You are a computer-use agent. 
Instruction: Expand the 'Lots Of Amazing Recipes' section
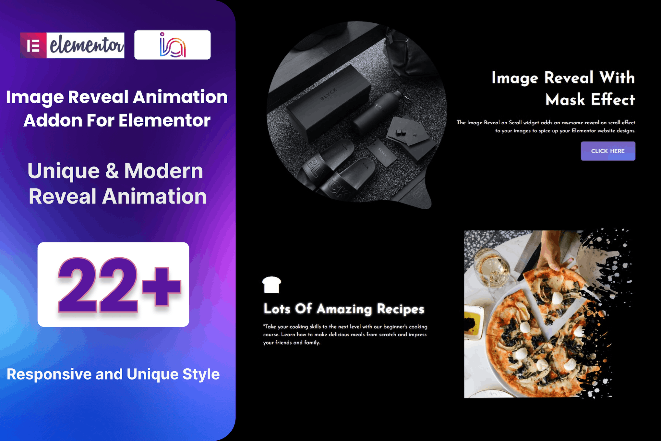tap(344, 309)
